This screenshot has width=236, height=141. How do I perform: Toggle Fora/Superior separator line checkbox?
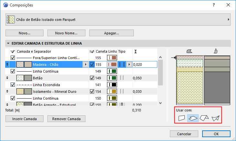click(13, 58)
